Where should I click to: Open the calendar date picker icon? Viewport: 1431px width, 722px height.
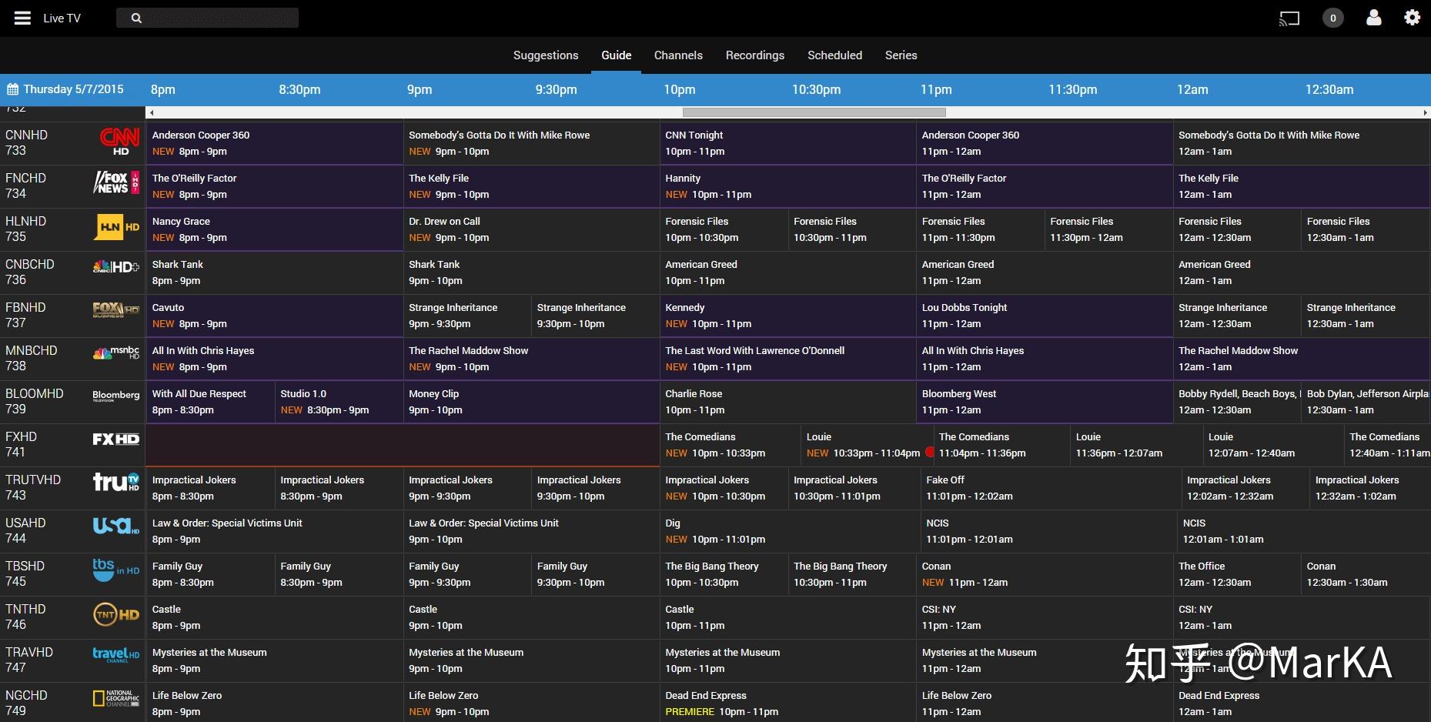point(12,89)
